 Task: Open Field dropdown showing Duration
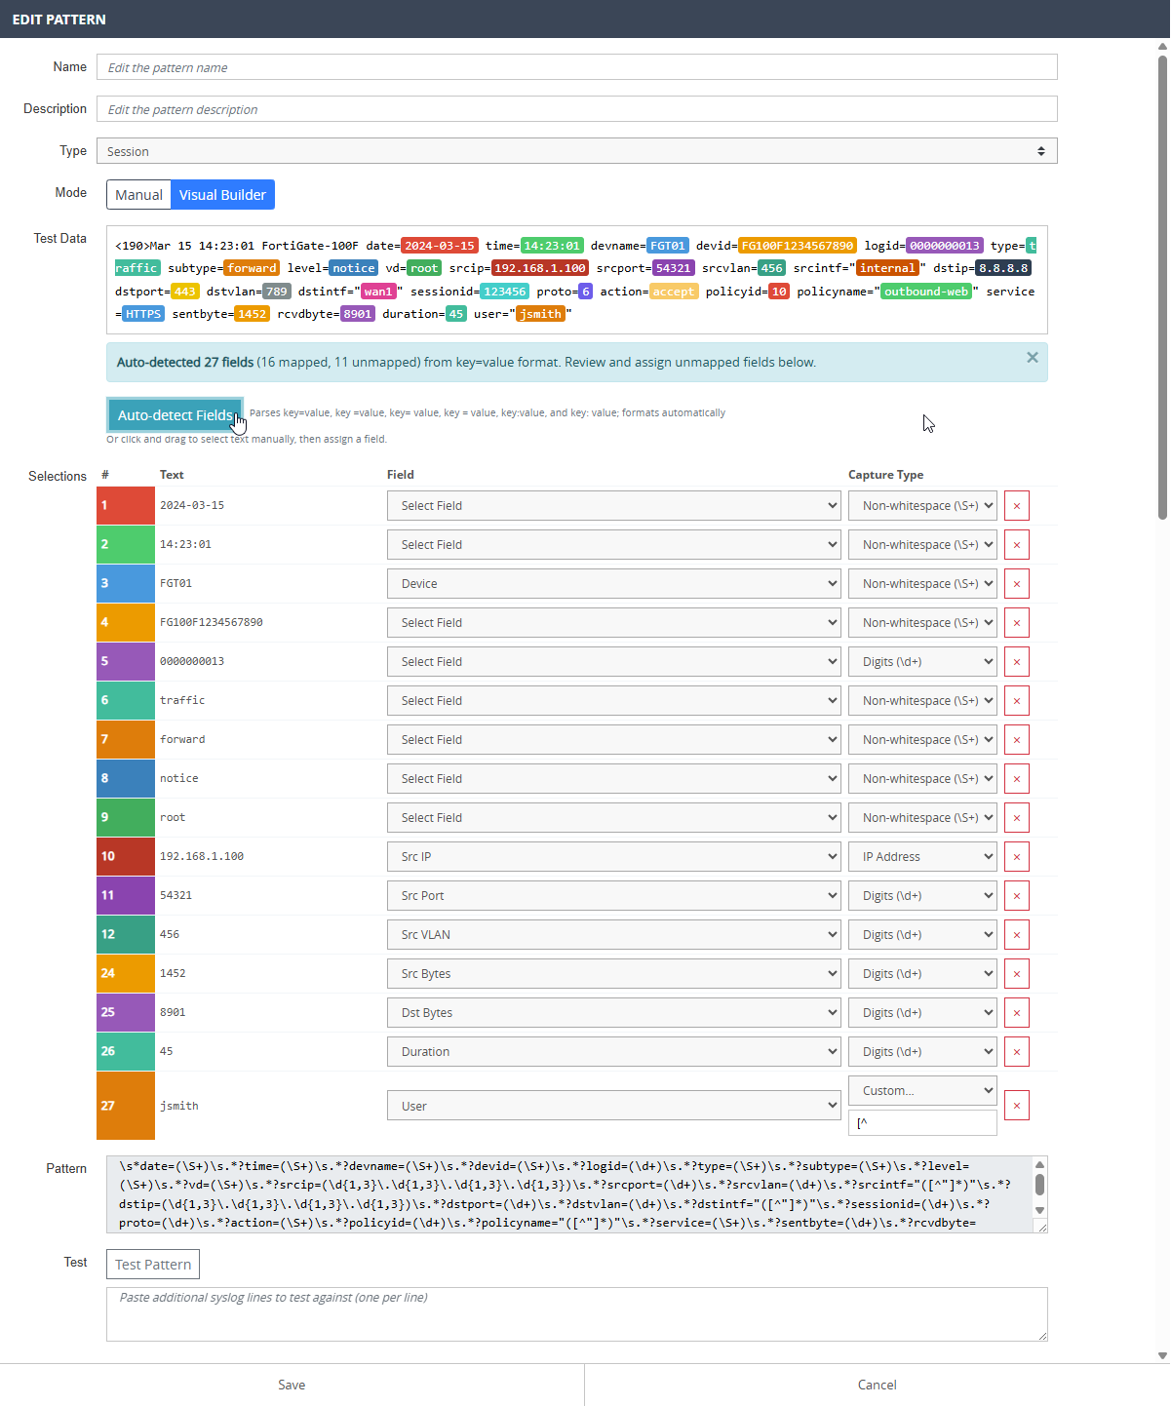(614, 1052)
